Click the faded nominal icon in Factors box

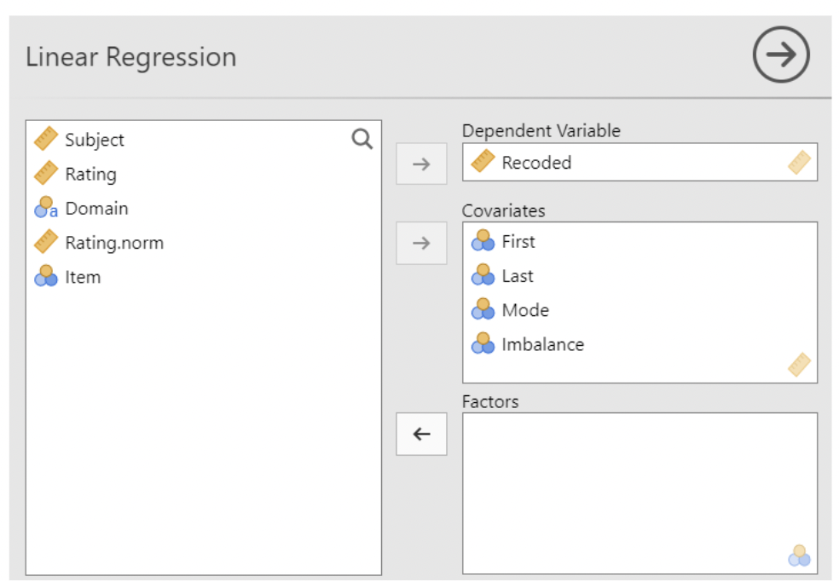pos(799,556)
